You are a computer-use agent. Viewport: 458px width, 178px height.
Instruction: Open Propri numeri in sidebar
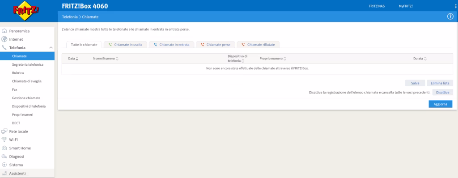pos(27,114)
